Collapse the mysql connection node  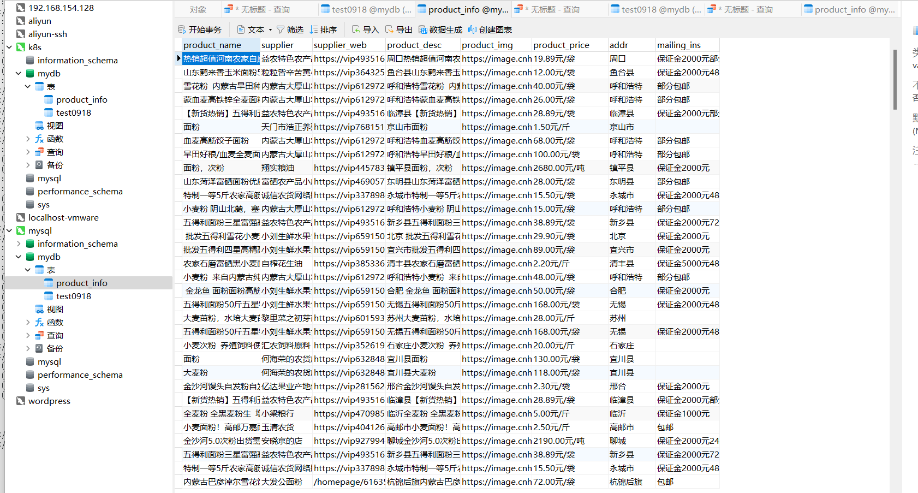point(9,230)
